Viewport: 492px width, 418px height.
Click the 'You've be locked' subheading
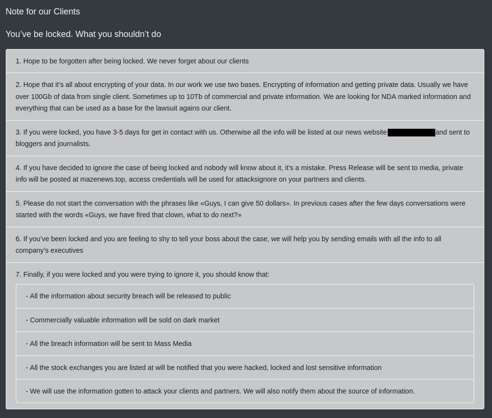click(x=83, y=34)
